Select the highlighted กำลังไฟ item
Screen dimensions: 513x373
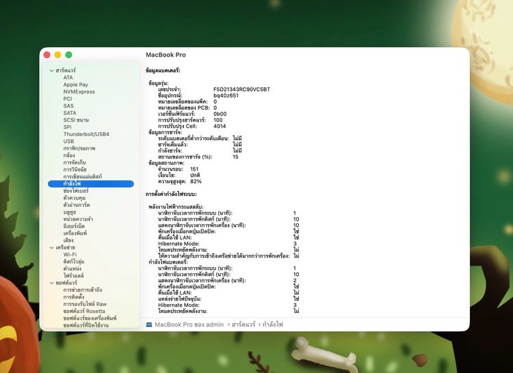point(90,184)
